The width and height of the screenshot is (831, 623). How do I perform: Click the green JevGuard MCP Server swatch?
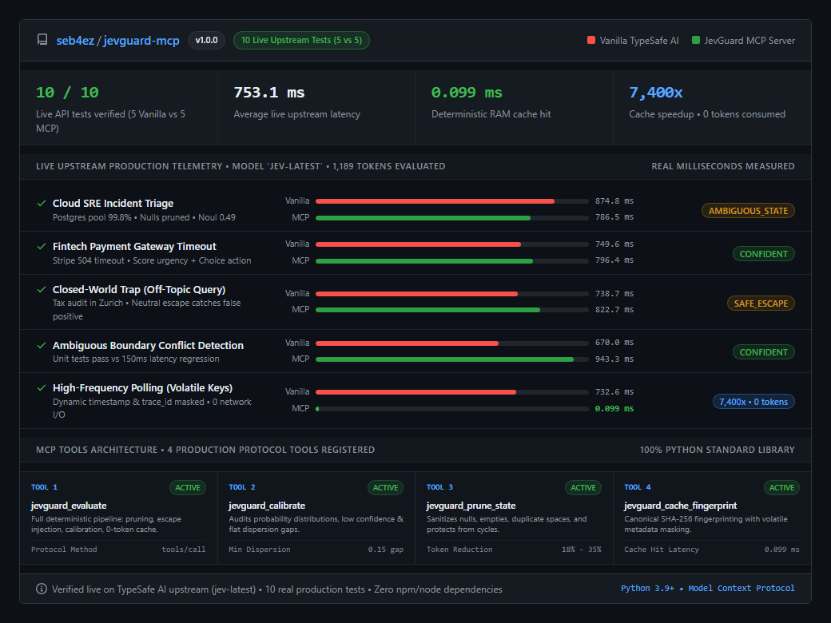[696, 40]
